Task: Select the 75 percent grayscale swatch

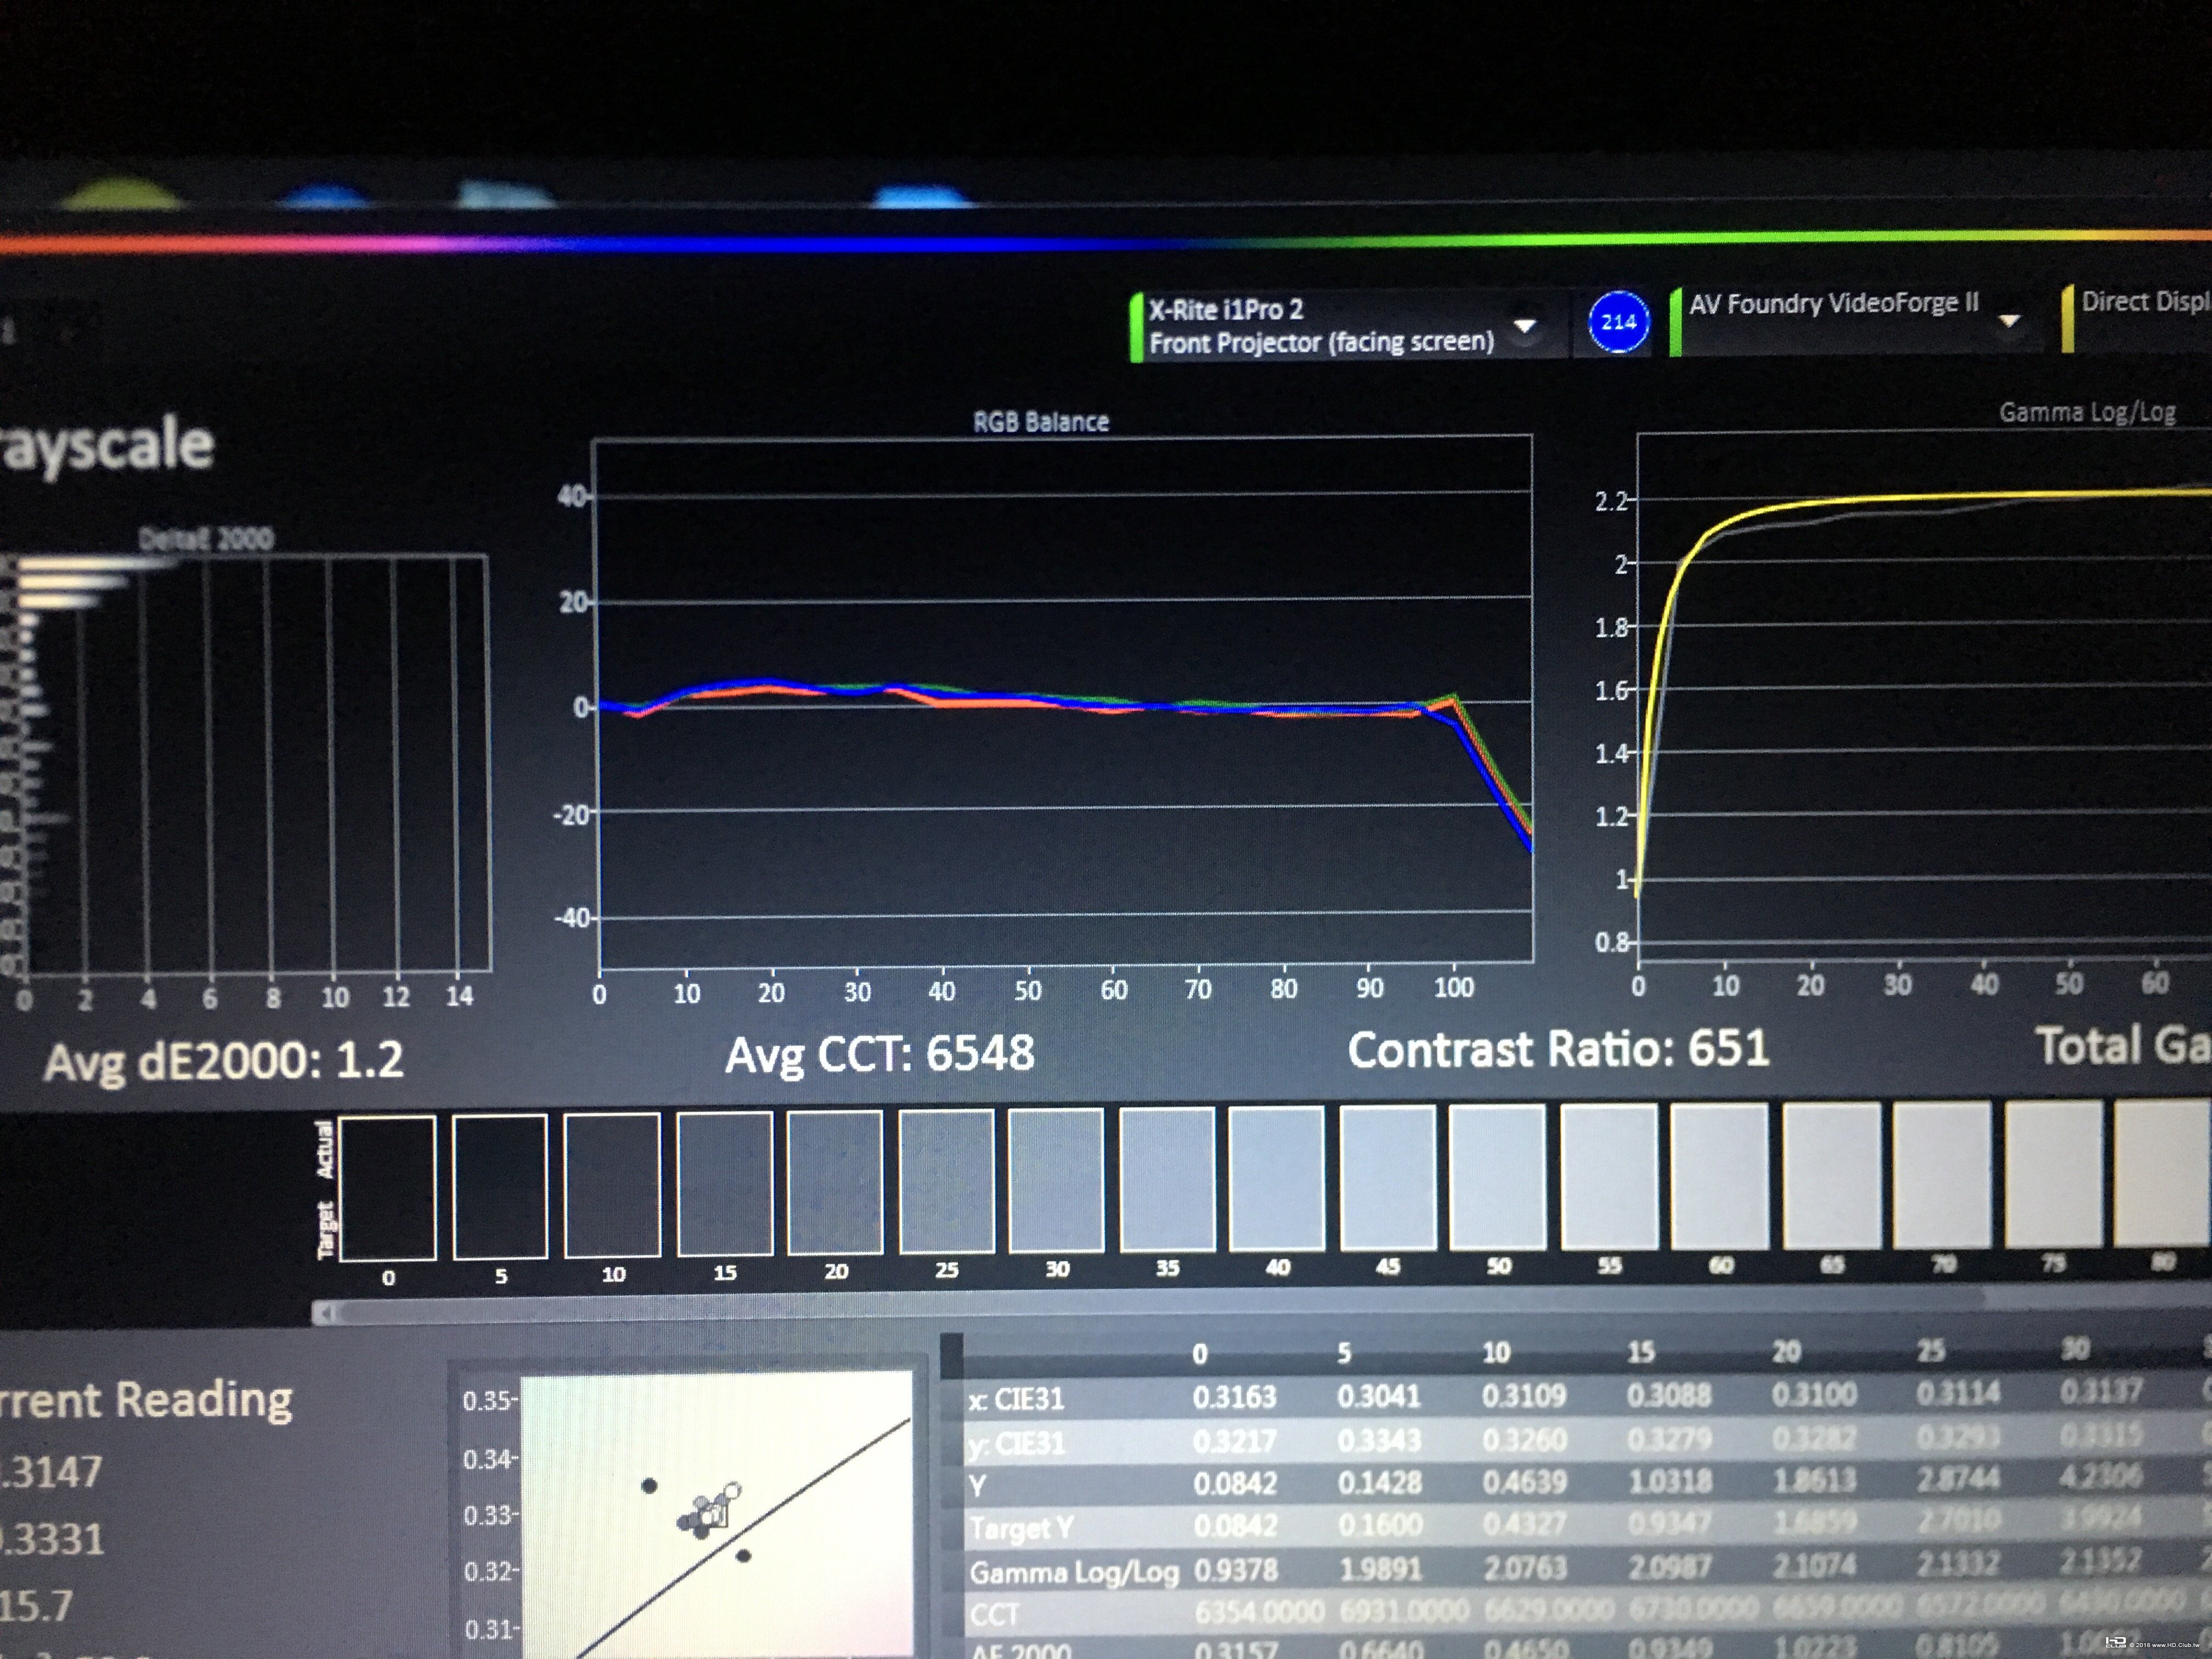Action: 2053,1173
